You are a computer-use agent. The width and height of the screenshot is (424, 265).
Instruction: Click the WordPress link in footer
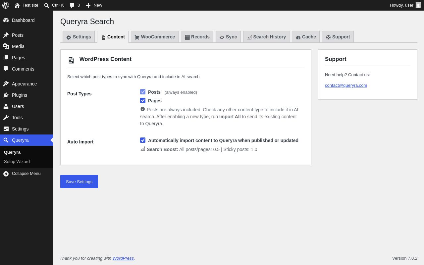click(x=123, y=258)
